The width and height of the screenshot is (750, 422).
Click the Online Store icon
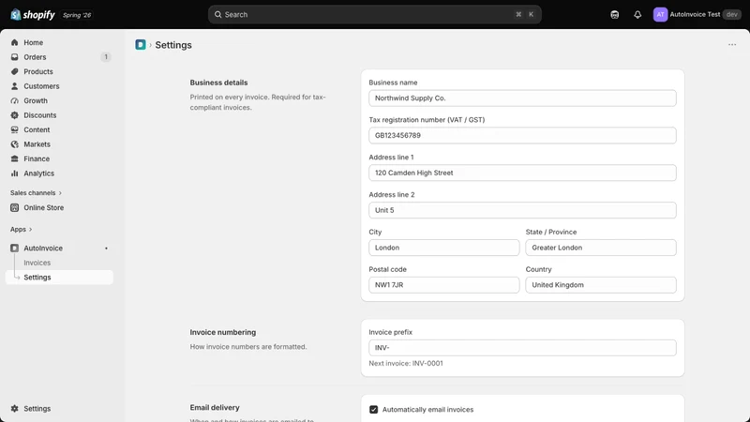tap(14, 207)
